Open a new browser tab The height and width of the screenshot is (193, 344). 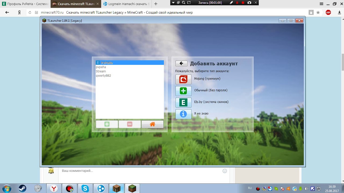click(x=156, y=4)
